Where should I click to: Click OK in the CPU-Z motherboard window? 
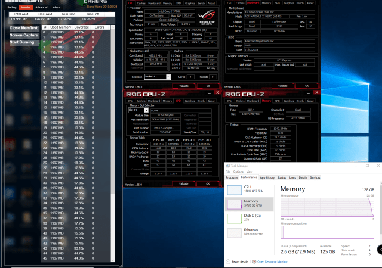point(307,86)
